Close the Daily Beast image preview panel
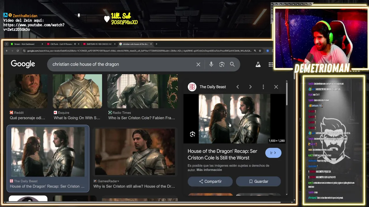 (276, 87)
